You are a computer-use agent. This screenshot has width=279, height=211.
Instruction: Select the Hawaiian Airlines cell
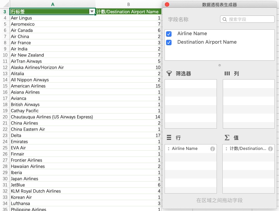53,166
